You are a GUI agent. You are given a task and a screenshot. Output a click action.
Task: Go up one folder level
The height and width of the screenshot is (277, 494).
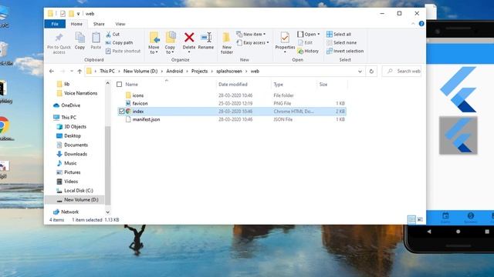tap(80, 72)
